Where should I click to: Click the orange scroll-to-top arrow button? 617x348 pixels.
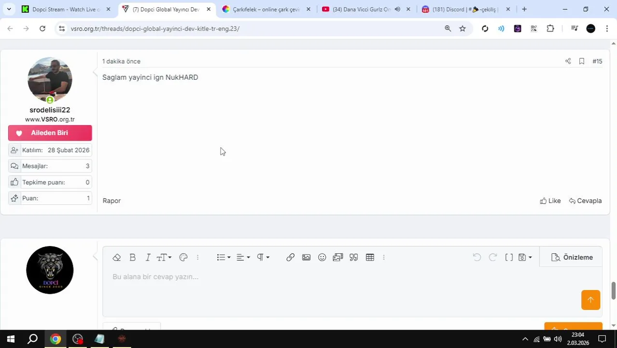click(x=590, y=300)
